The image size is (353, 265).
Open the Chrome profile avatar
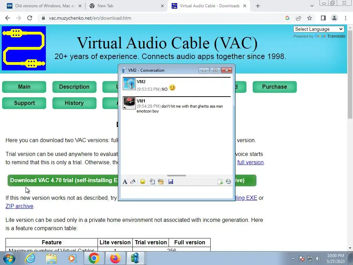(x=334, y=18)
